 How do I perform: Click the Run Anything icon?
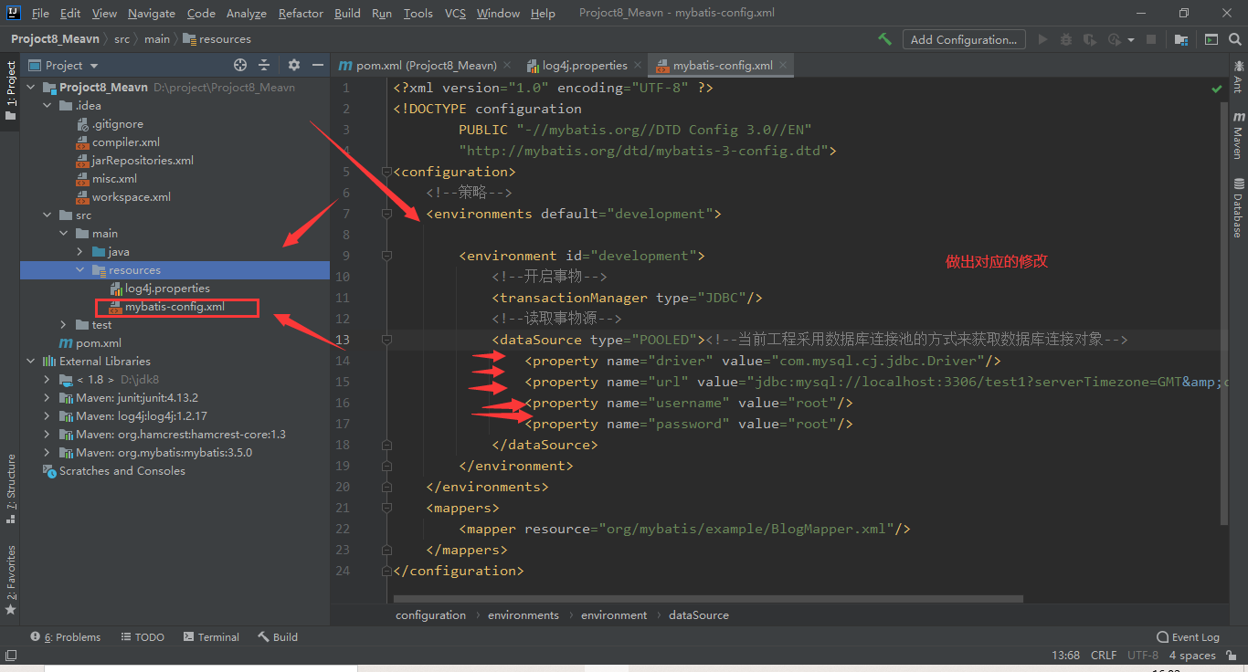point(1211,39)
